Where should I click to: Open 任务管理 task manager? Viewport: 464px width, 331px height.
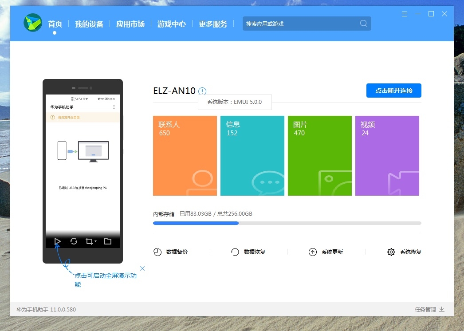425,310
